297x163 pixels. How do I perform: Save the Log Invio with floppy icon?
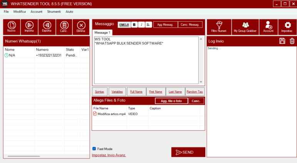tap(282, 41)
